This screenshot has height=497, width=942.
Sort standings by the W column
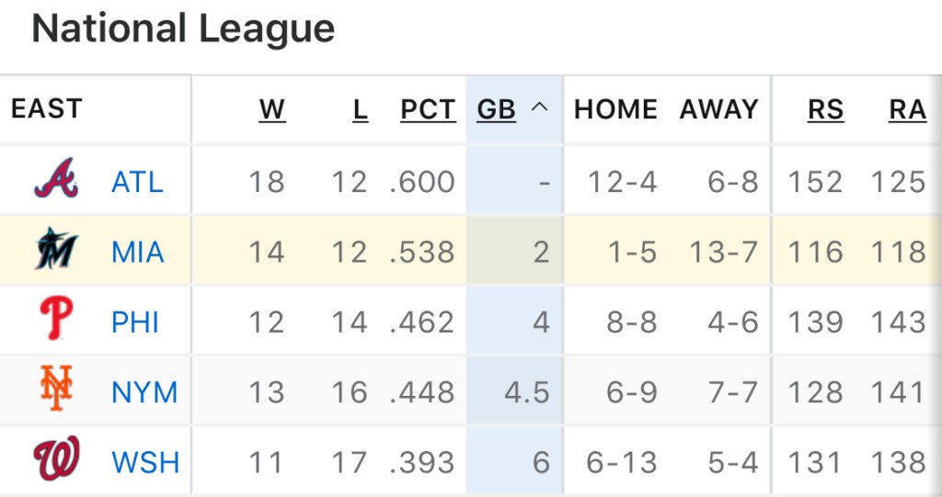271,110
